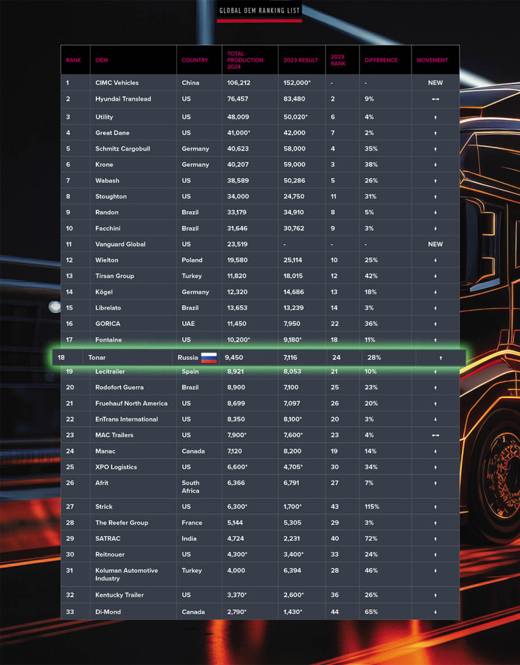Click the sideways movement arrow for MAC Trailers
520x665 pixels.
coord(435,436)
